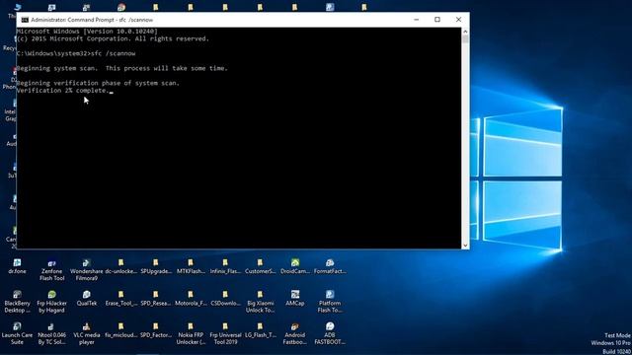Click 'Beginning verification phase of system scan.' line
Image resolution: width=632 pixels, height=355 pixels.
(x=98, y=83)
